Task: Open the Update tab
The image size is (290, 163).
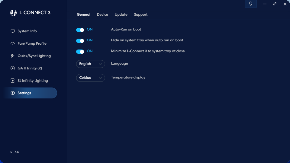Action: pos(121,14)
